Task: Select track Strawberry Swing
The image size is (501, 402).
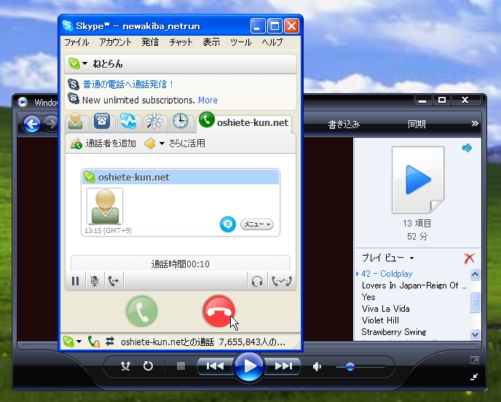Action: click(x=394, y=332)
